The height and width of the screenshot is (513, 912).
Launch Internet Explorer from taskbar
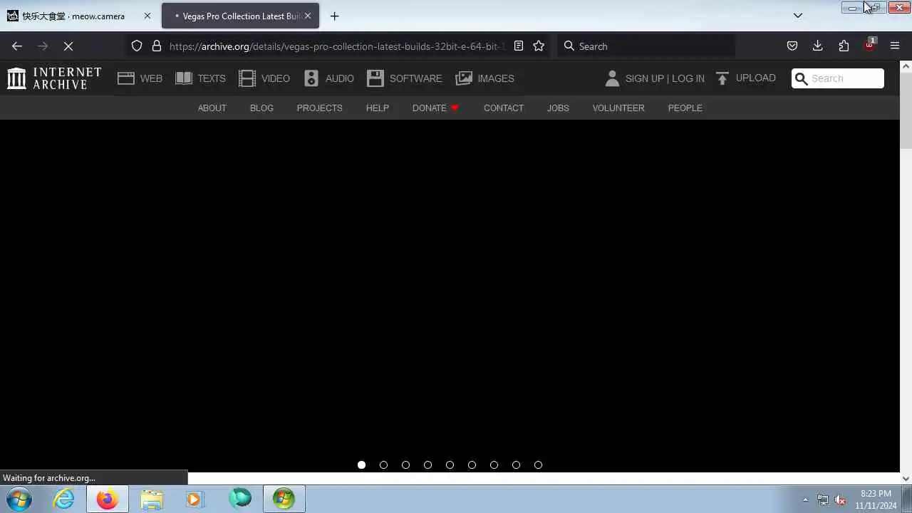[x=64, y=499]
